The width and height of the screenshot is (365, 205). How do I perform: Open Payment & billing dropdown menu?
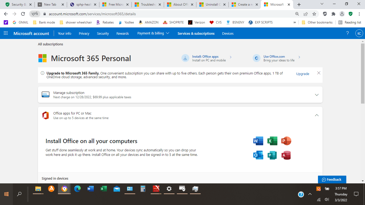tap(153, 33)
